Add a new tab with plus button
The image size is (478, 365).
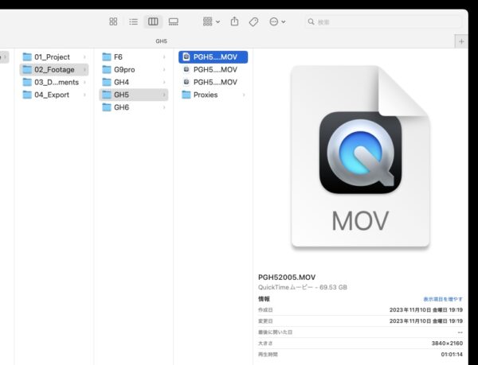(461, 41)
